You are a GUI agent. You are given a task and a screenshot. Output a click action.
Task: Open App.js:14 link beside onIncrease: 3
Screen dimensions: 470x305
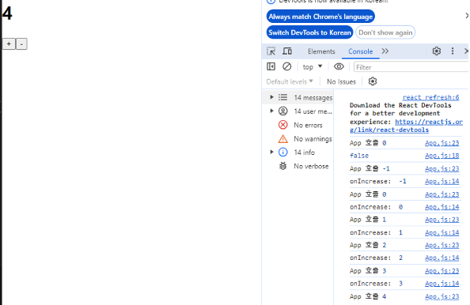point(442,284)
